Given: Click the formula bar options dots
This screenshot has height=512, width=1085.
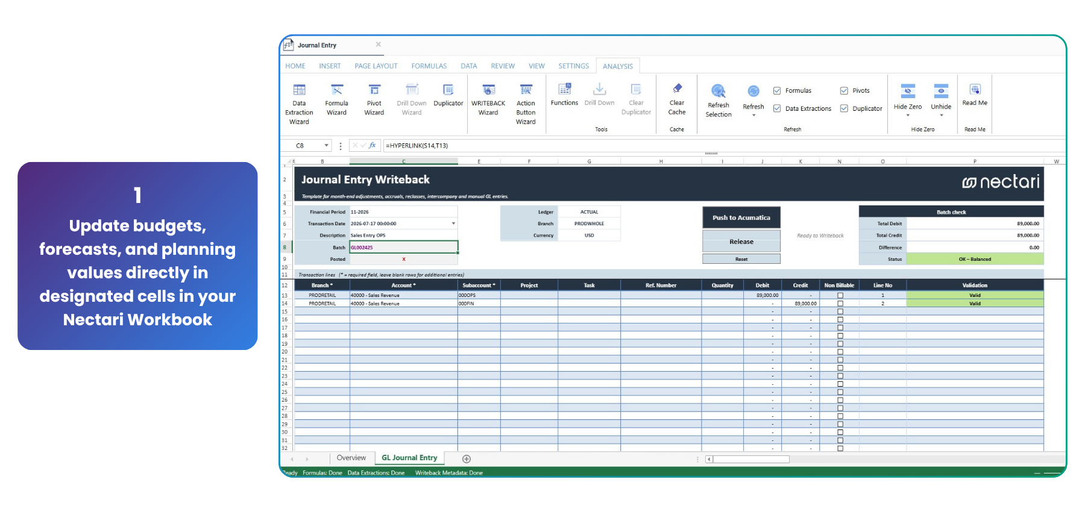Looking at the screenshot, I should click(x=341, y=146).
